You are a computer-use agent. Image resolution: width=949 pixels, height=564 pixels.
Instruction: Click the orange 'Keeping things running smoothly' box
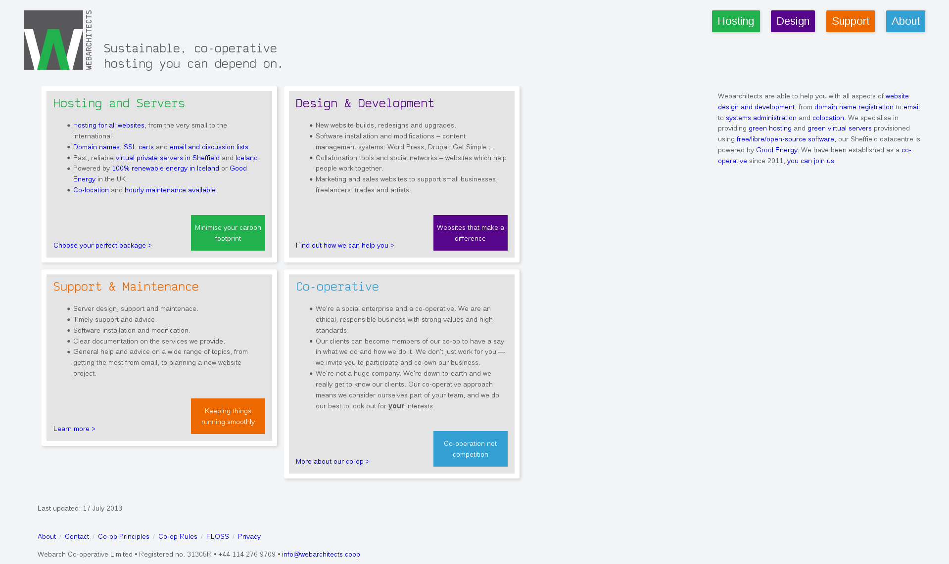[228, 416]
